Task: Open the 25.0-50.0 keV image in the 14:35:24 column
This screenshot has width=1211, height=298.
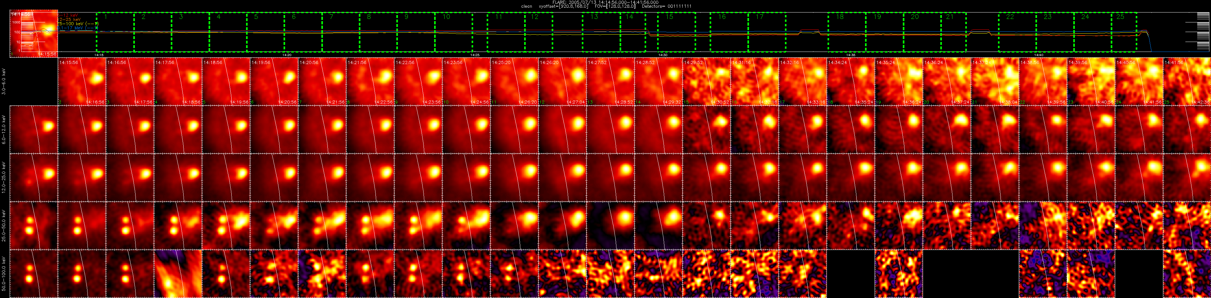Action: point(899,226)
